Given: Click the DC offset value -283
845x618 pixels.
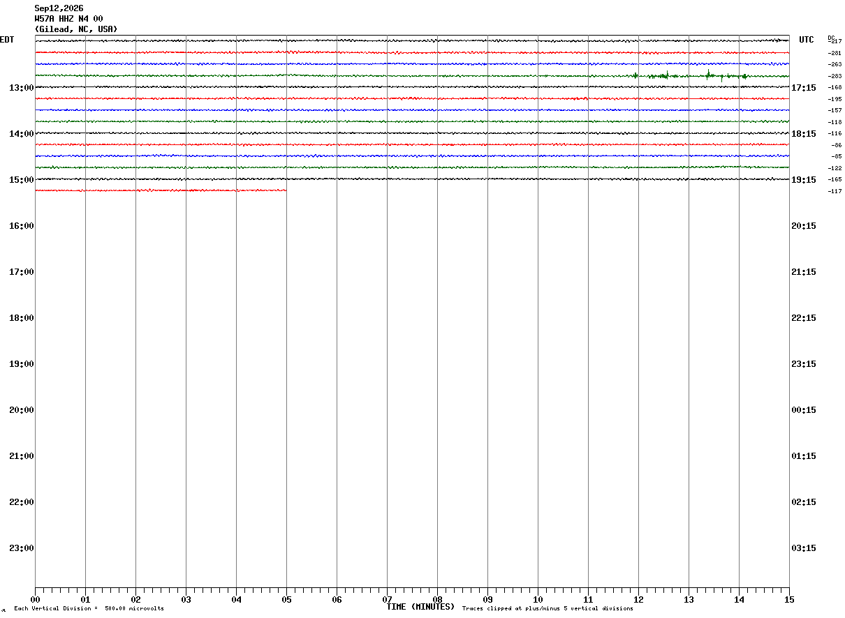Looking at the screenshot, I should tap(835, 76).
